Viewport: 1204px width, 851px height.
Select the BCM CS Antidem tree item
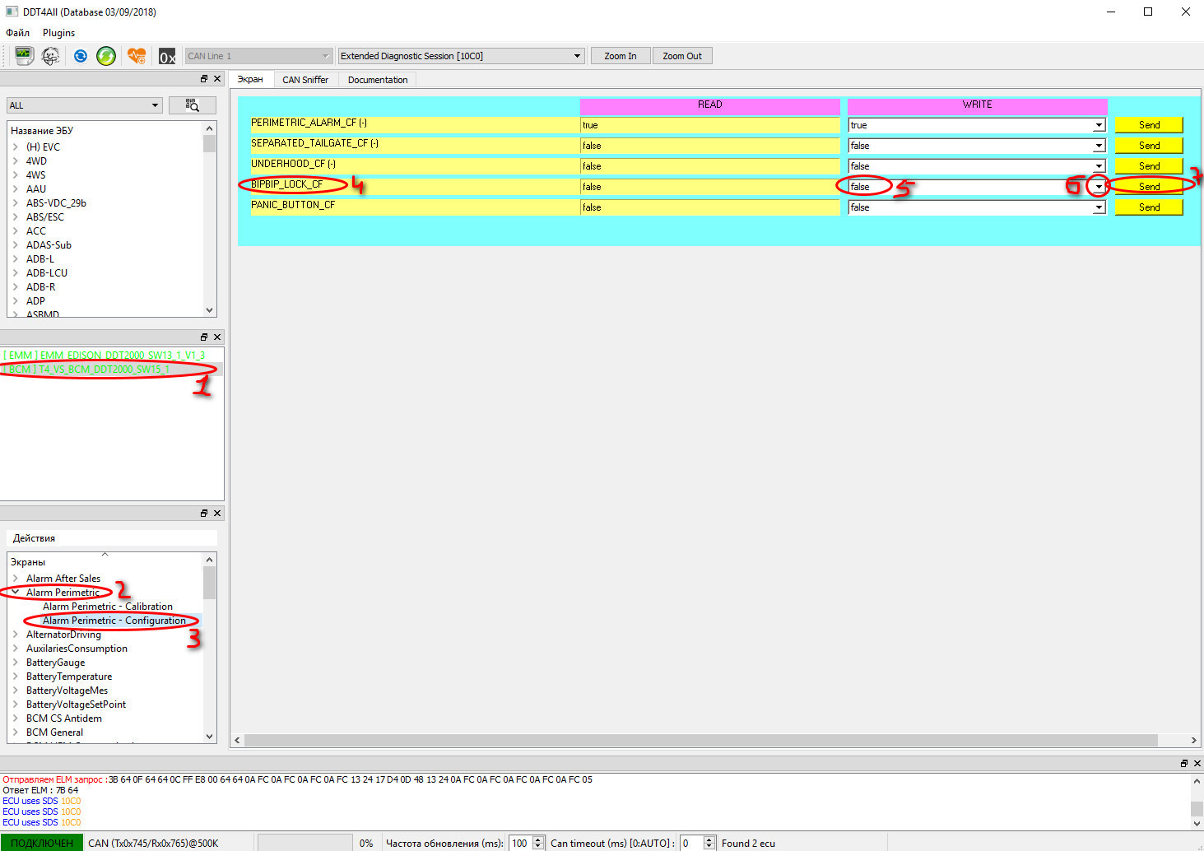(64, 718)
